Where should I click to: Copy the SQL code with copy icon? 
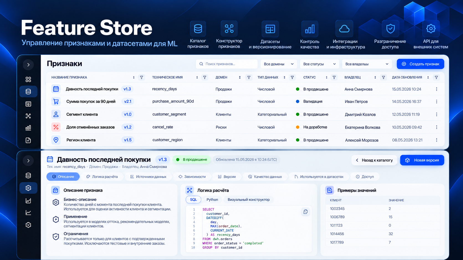click(306, 212)
